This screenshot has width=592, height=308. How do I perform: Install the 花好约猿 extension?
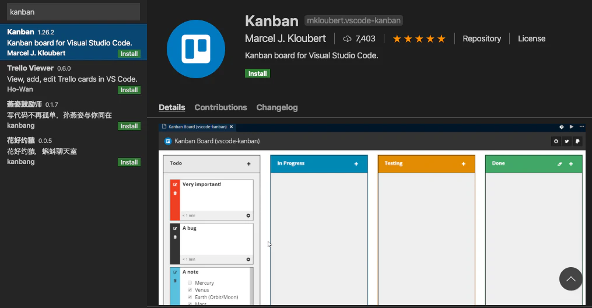[x=129, y=163]
